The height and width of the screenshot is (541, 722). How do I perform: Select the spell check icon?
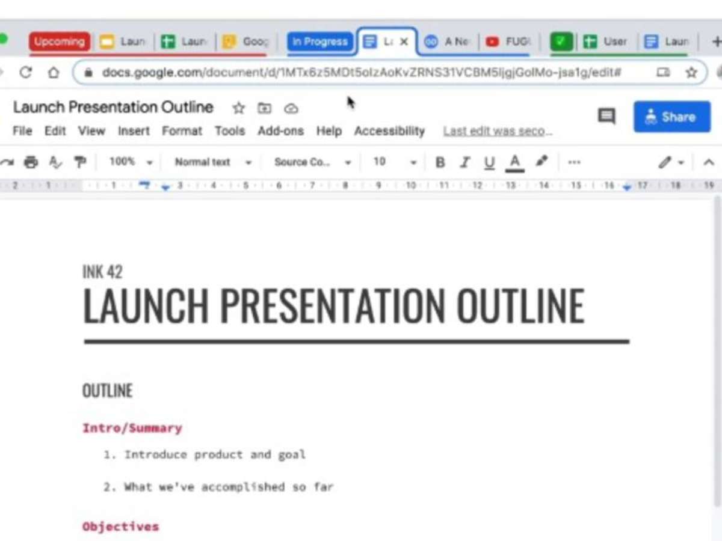coord(55,162)
